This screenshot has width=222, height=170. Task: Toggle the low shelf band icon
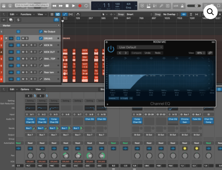(125, 58)
